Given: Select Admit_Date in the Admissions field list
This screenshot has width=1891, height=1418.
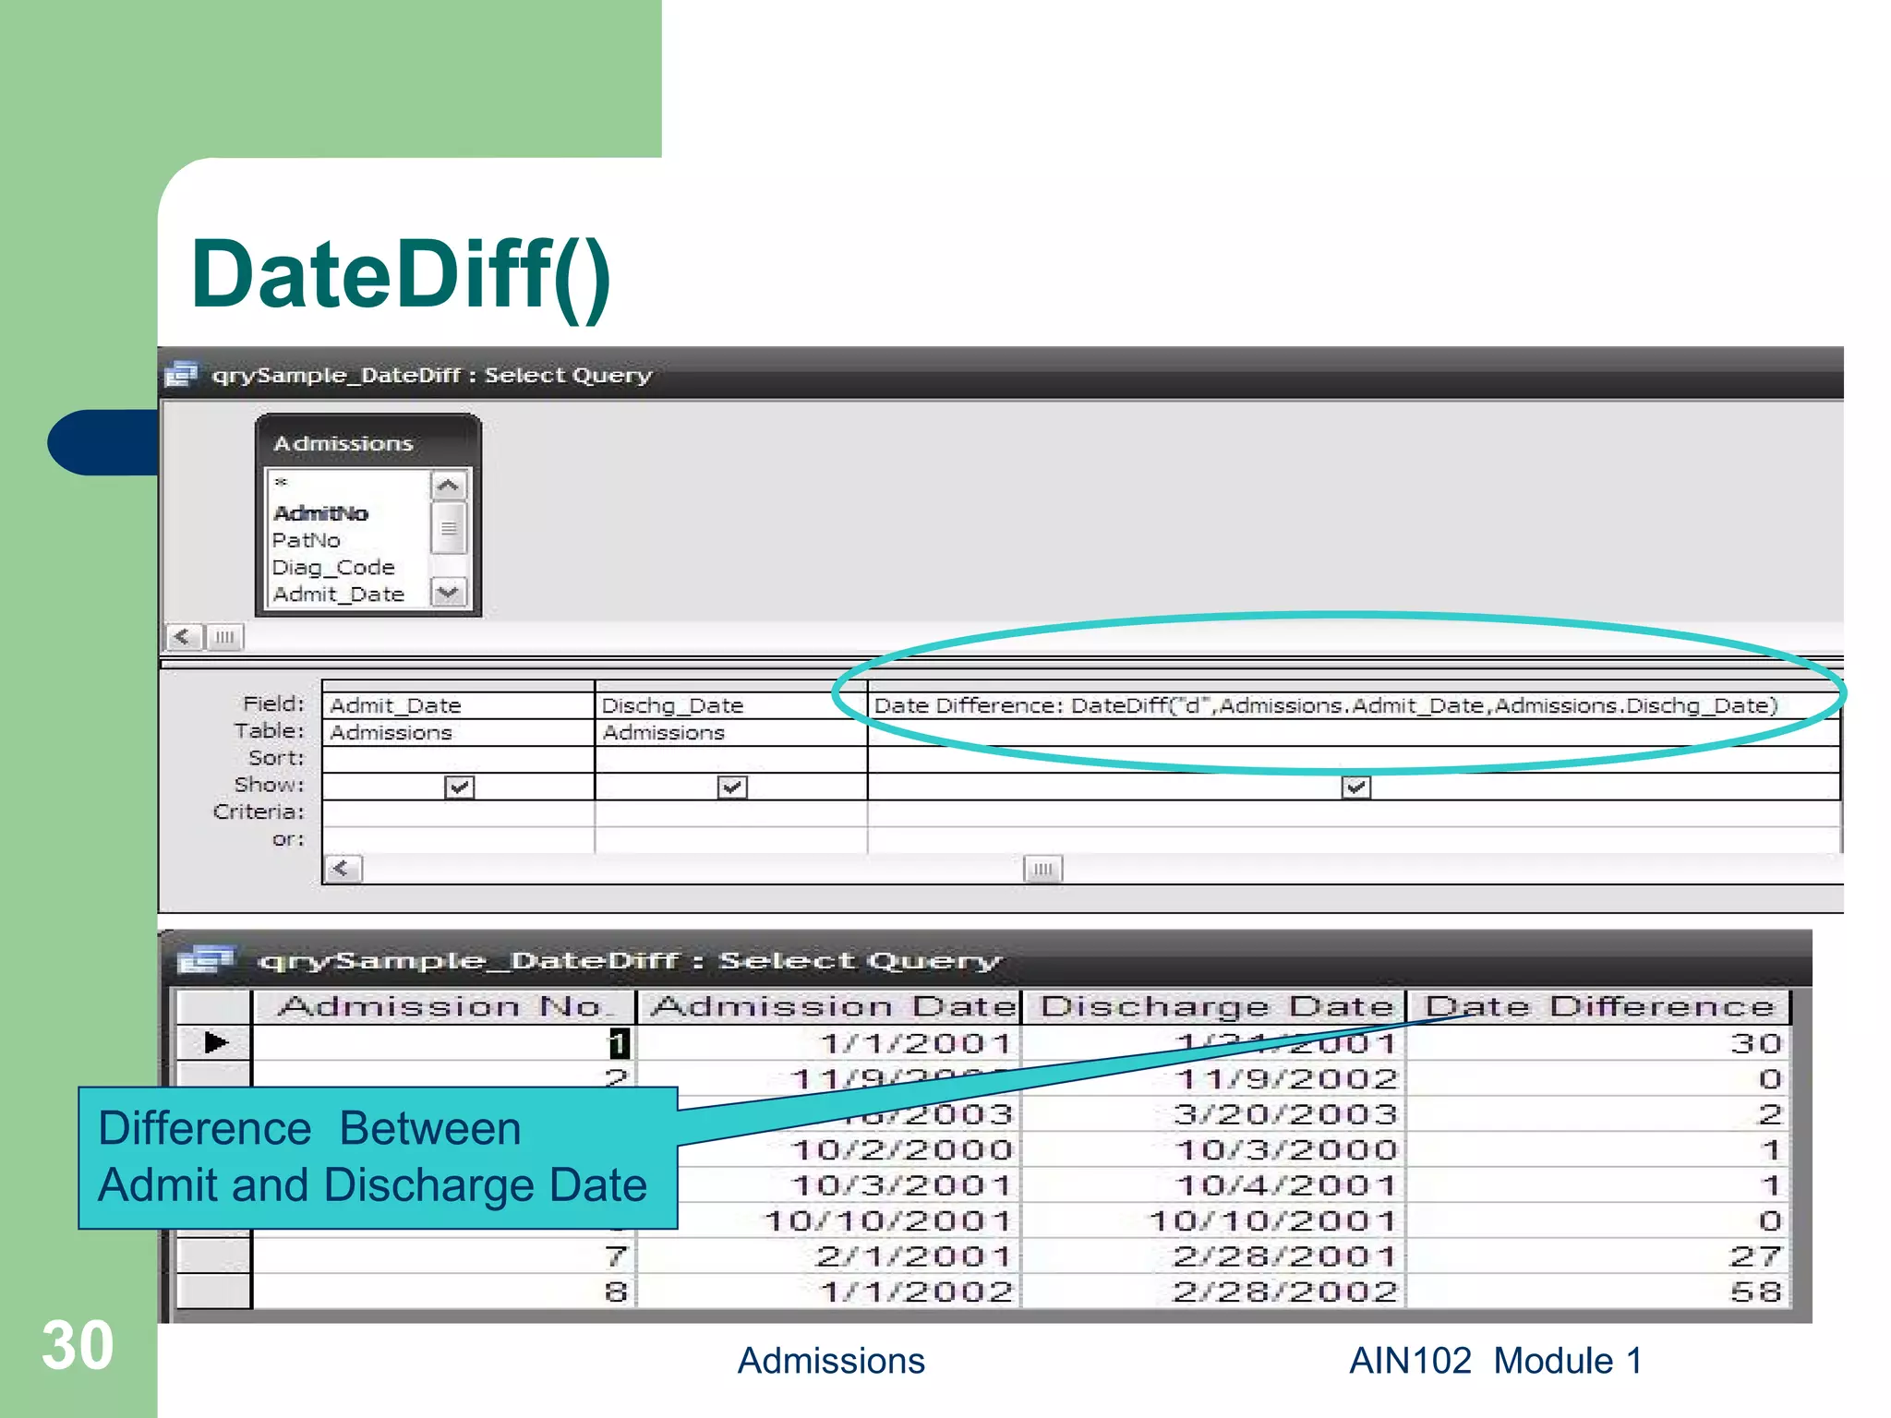Looking at the screenshot, I should point(338,594).
